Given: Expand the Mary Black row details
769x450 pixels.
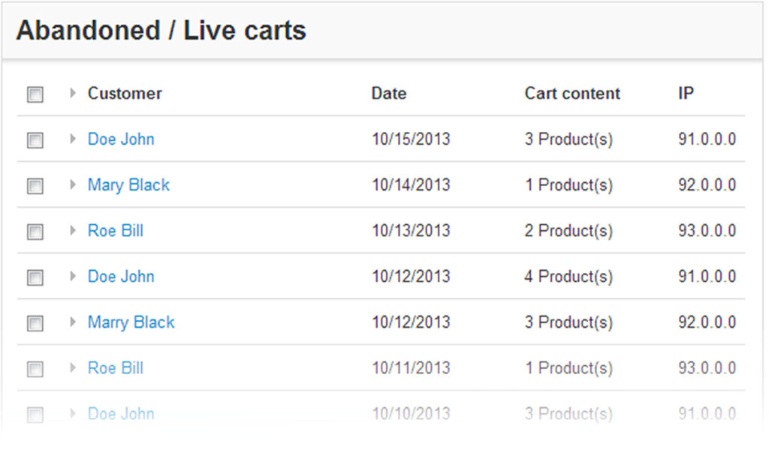Looking at the screenshot, I should click(x=73, y=184).
